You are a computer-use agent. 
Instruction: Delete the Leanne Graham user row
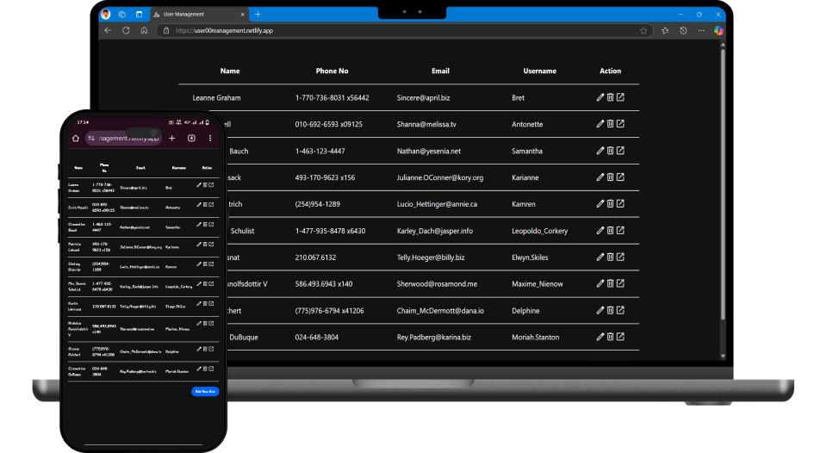pos(610,97)
